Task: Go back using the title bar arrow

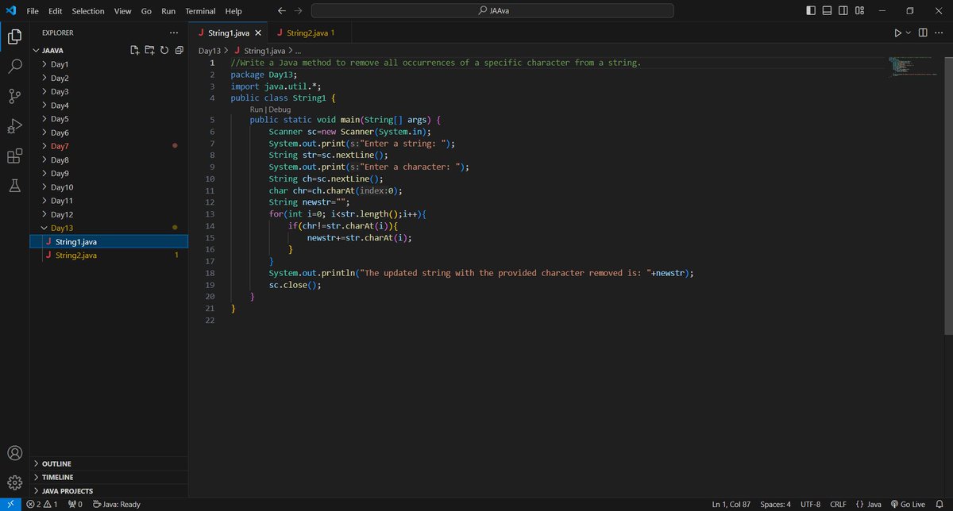Action: (281, 11)
